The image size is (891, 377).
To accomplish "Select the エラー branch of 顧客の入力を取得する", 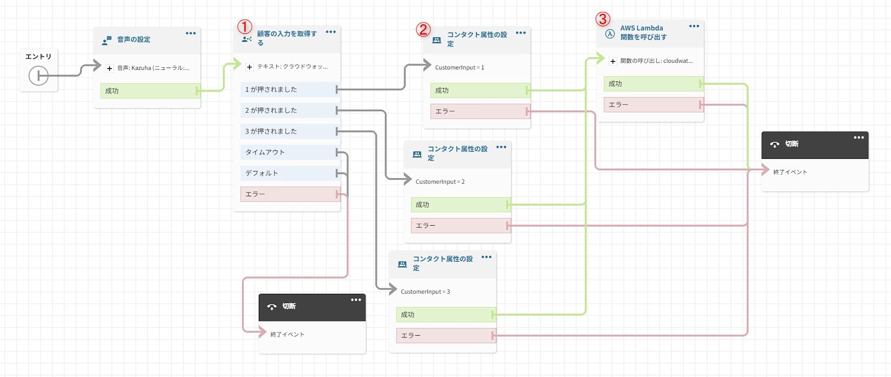I will pos(290,194).
